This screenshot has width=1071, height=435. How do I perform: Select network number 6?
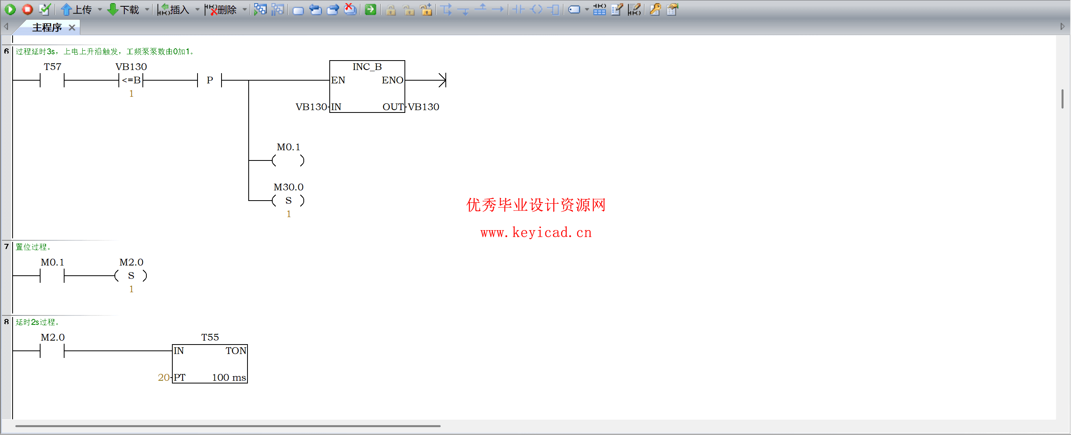pyautogui.click(x=6, y=51)
